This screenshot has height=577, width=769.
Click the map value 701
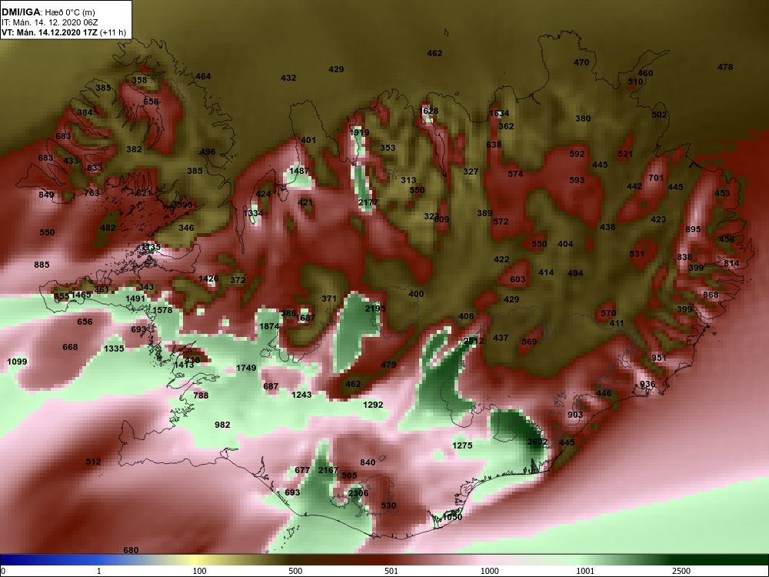656,178
